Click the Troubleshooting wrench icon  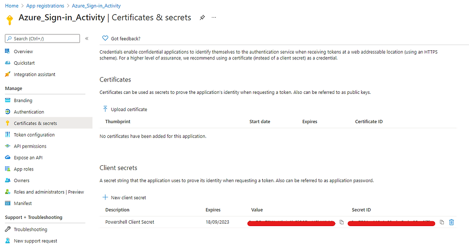[x=8, y=229]
